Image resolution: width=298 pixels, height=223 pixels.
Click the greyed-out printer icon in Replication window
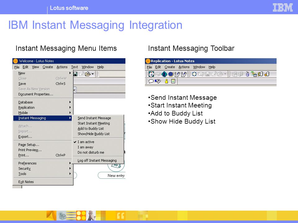(x=158, y=74)
